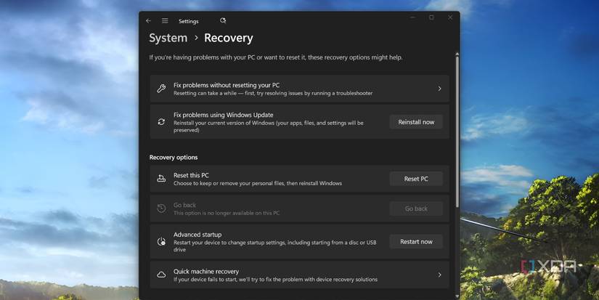This screenshot has width=599, height=300.
Task: Click the Advanced startup power icon
Action: [161, 242]
